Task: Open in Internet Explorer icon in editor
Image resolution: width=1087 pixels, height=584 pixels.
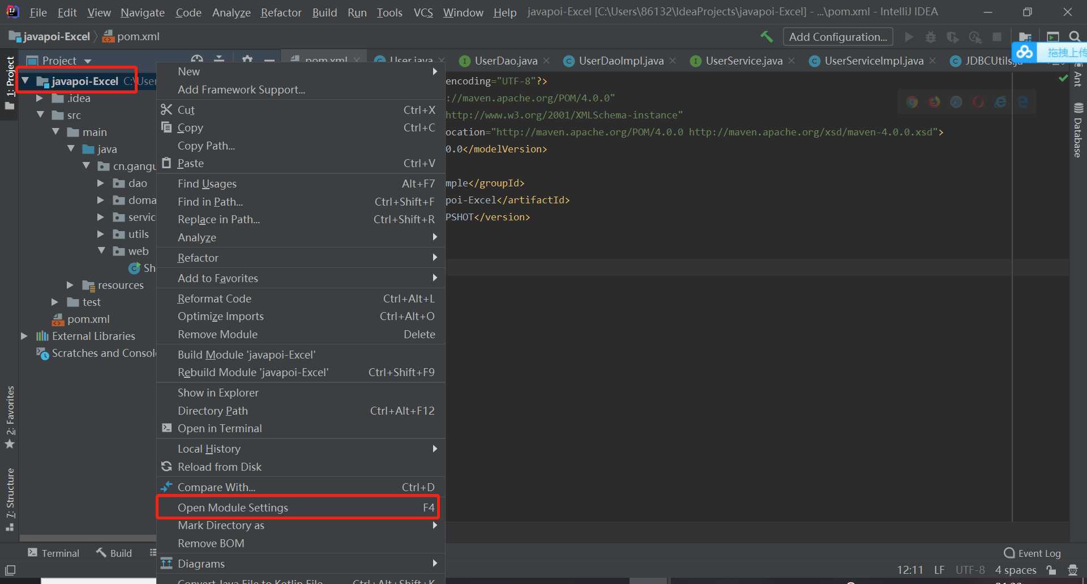Action: tap(1000, 102)
